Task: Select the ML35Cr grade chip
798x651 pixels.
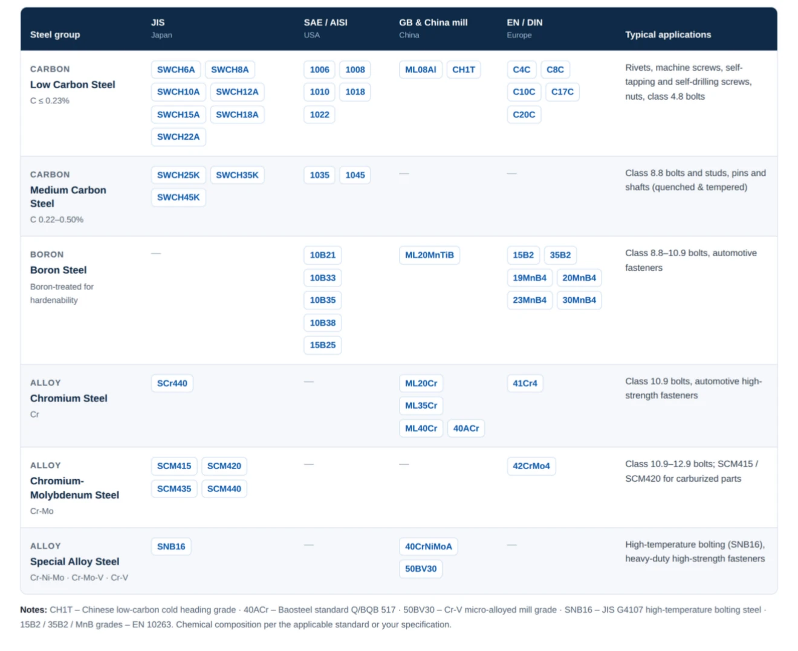Action: point(421,406)
